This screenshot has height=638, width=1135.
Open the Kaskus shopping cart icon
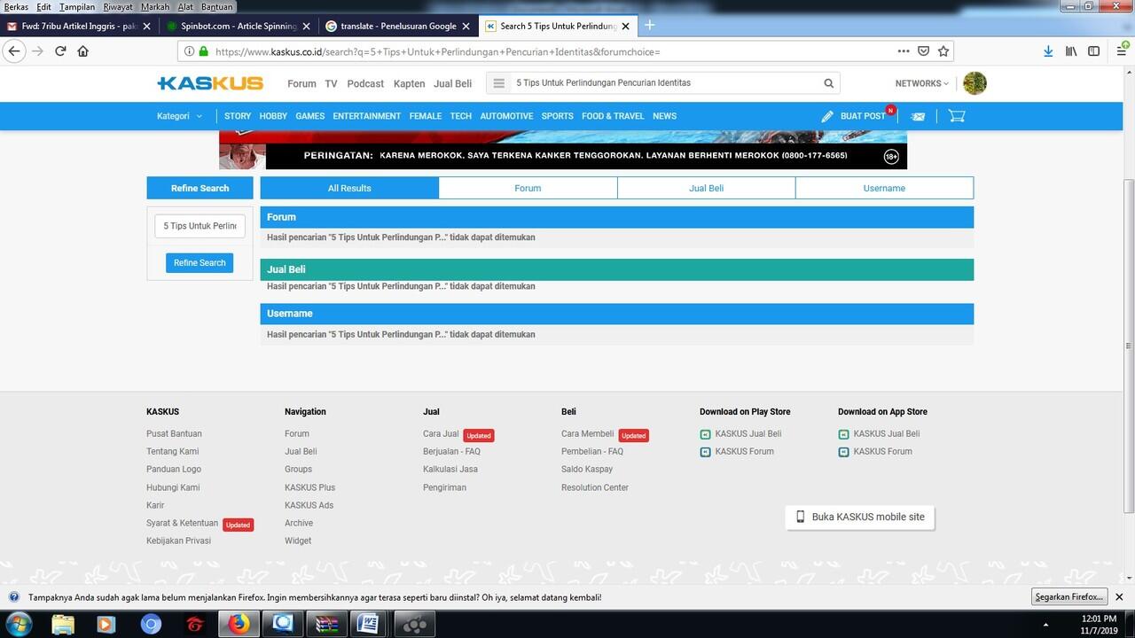[x=956, y=116]
